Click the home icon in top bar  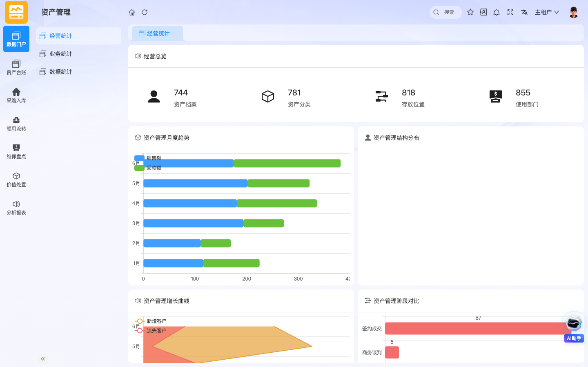[132, 12]
